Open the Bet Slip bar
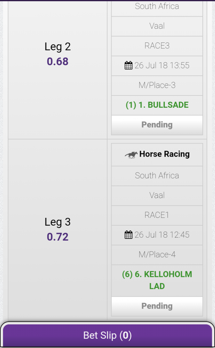 (107, 335)
